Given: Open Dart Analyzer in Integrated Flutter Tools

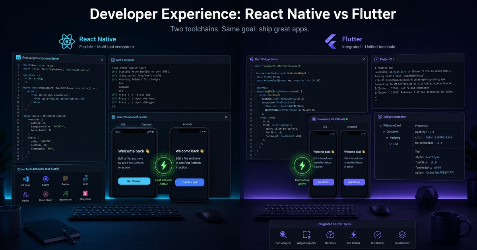Looking at the screenshot, I should click(283, 235).
